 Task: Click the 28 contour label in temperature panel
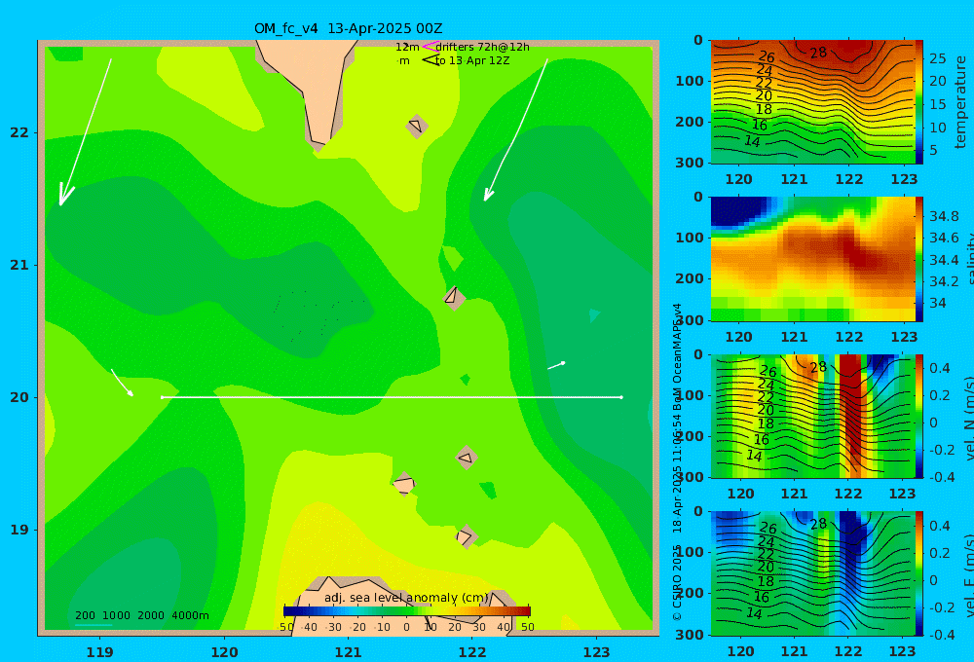click(x=819, y=53)
